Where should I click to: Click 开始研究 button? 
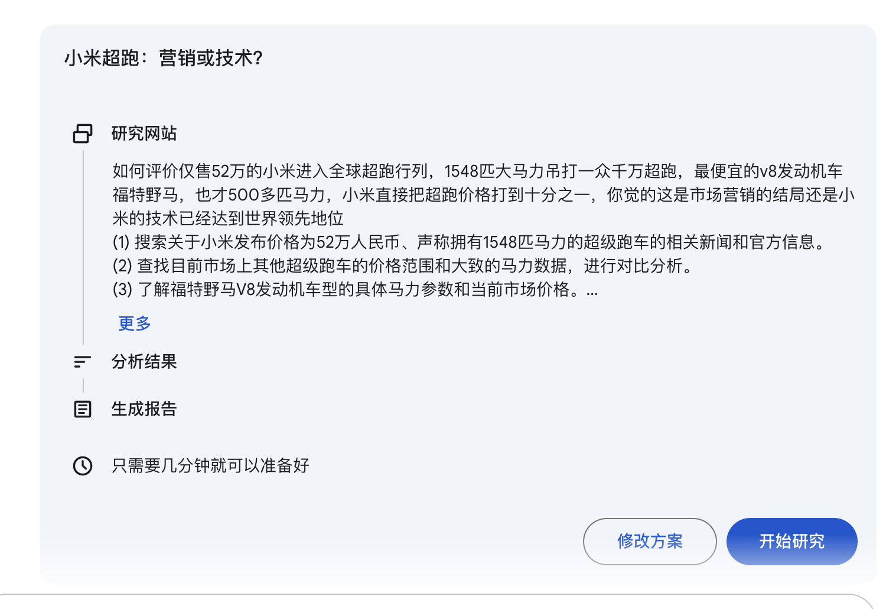click(x=791, y=542)
